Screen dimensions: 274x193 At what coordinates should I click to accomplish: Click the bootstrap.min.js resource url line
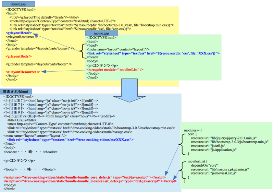pos(230,142)
